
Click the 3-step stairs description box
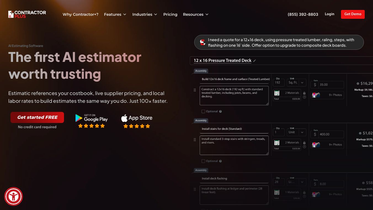[x=234, y=145]
